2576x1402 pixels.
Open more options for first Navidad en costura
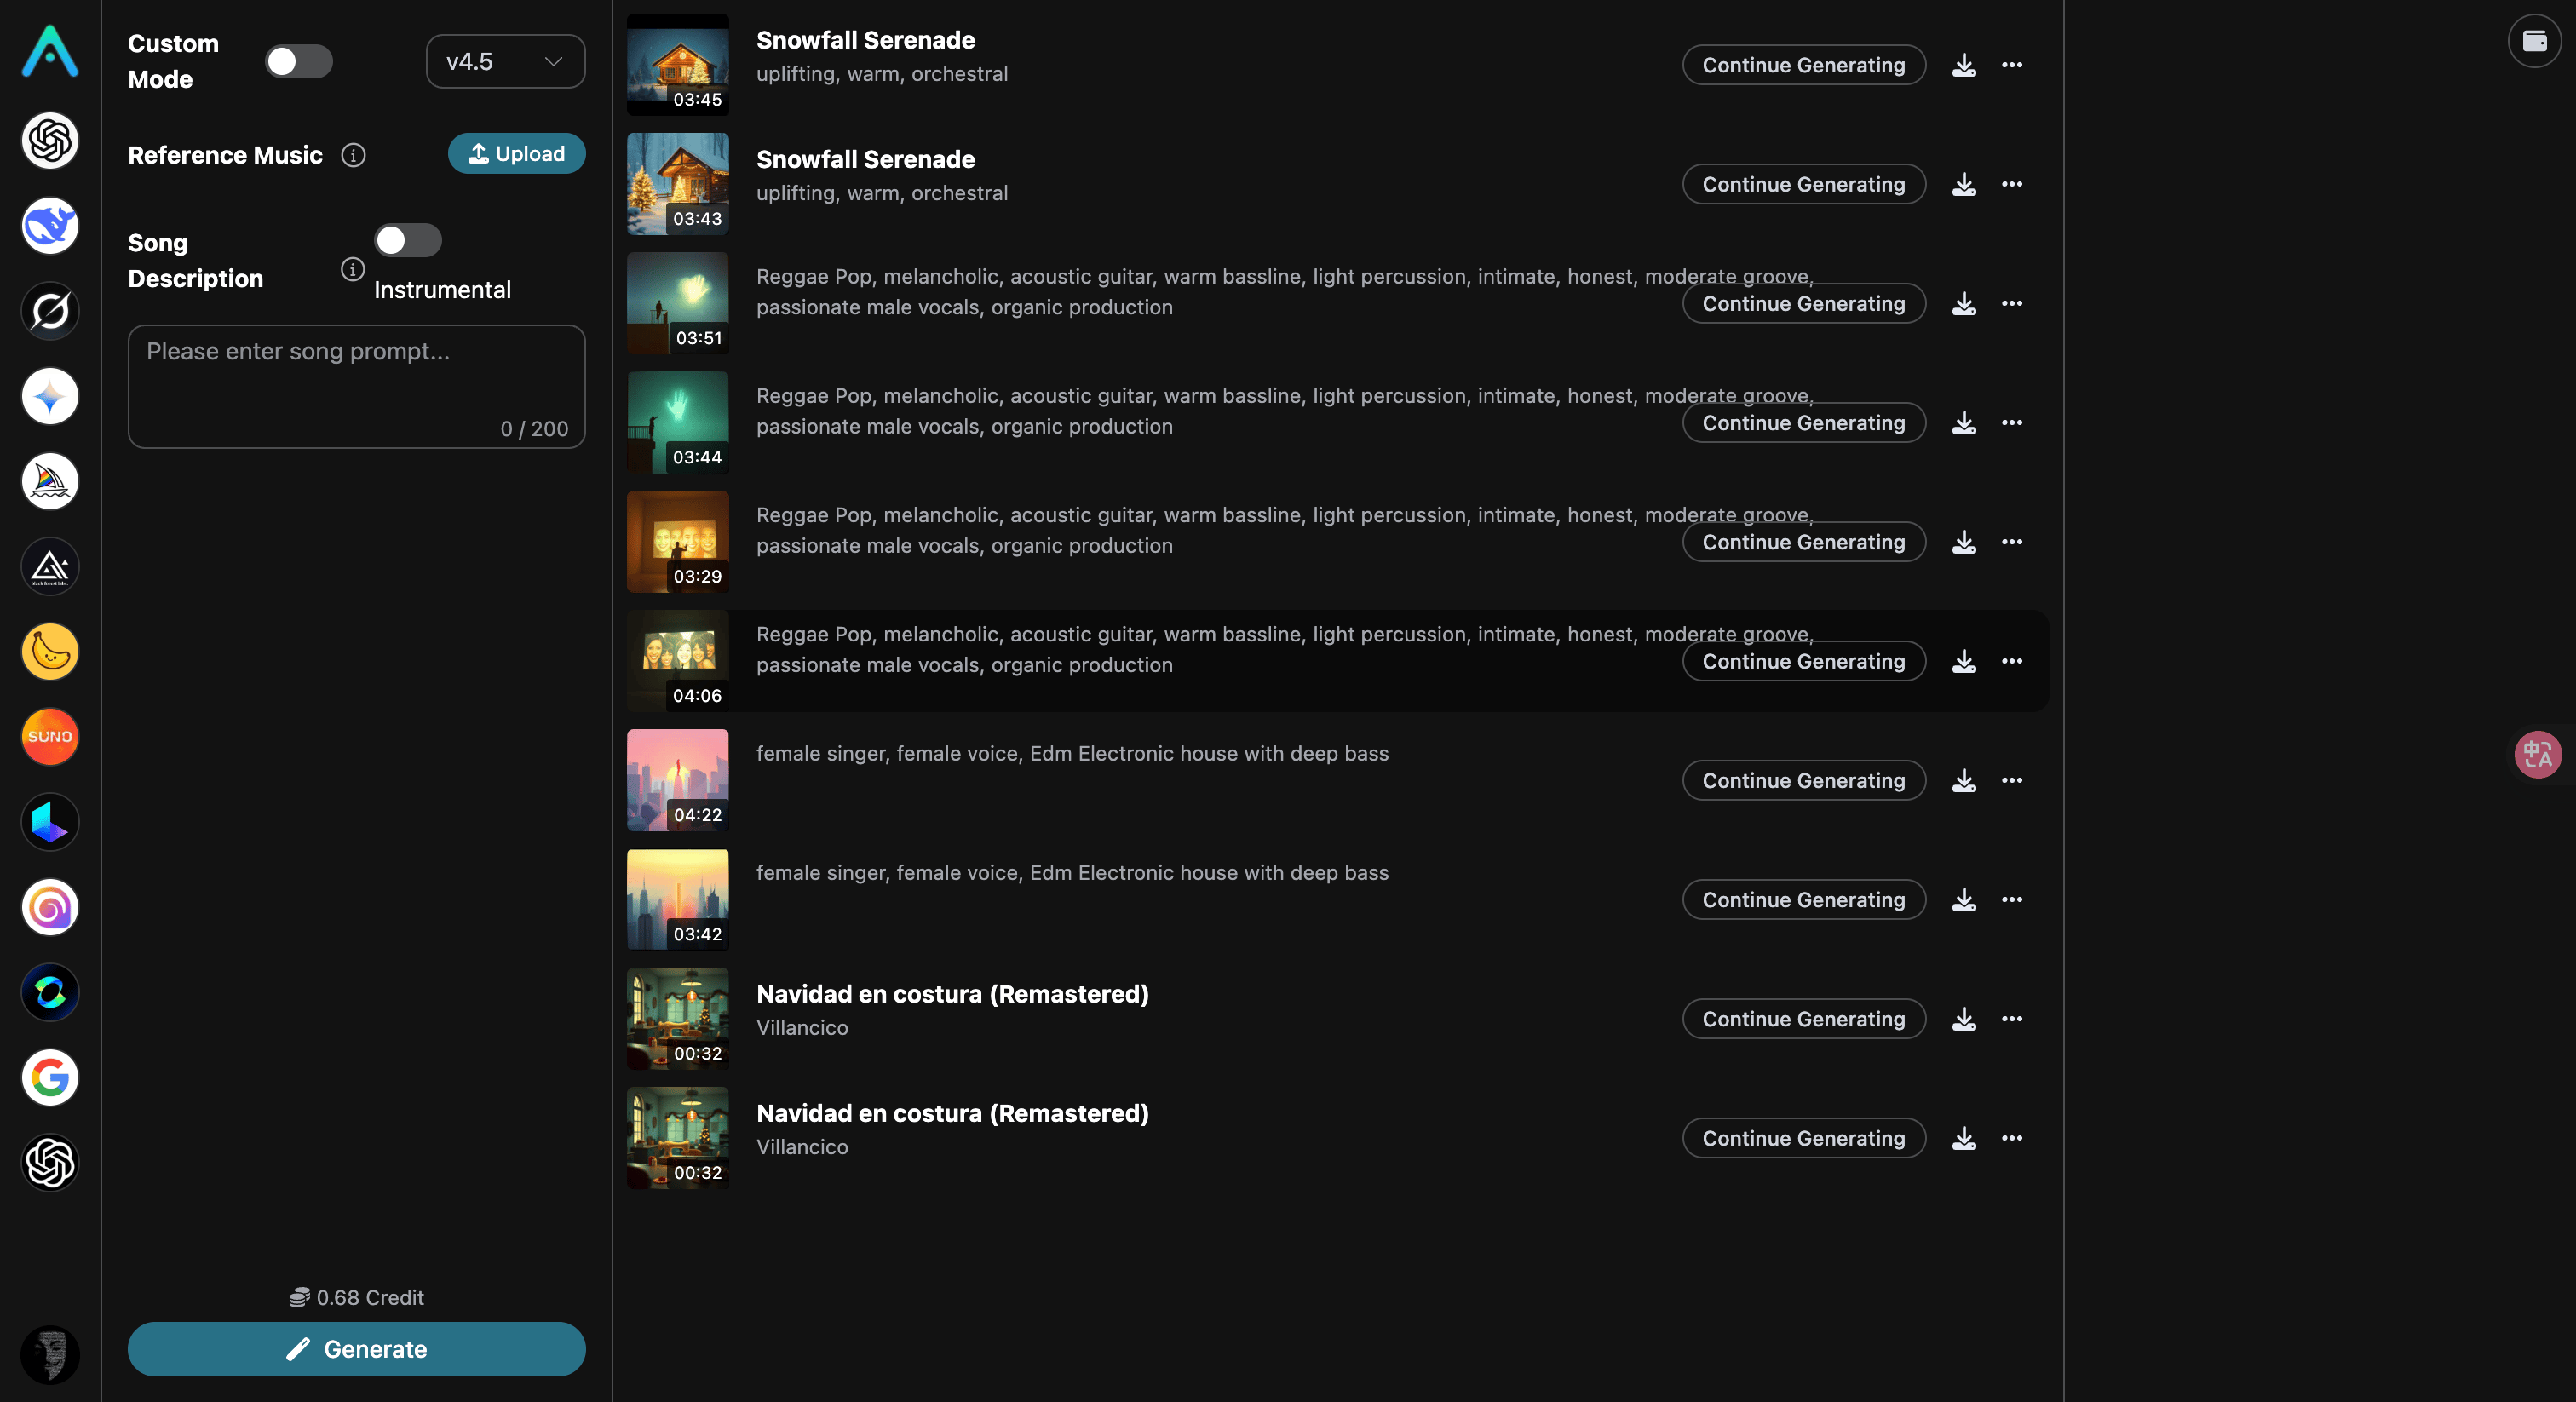click(2012, 1019)
